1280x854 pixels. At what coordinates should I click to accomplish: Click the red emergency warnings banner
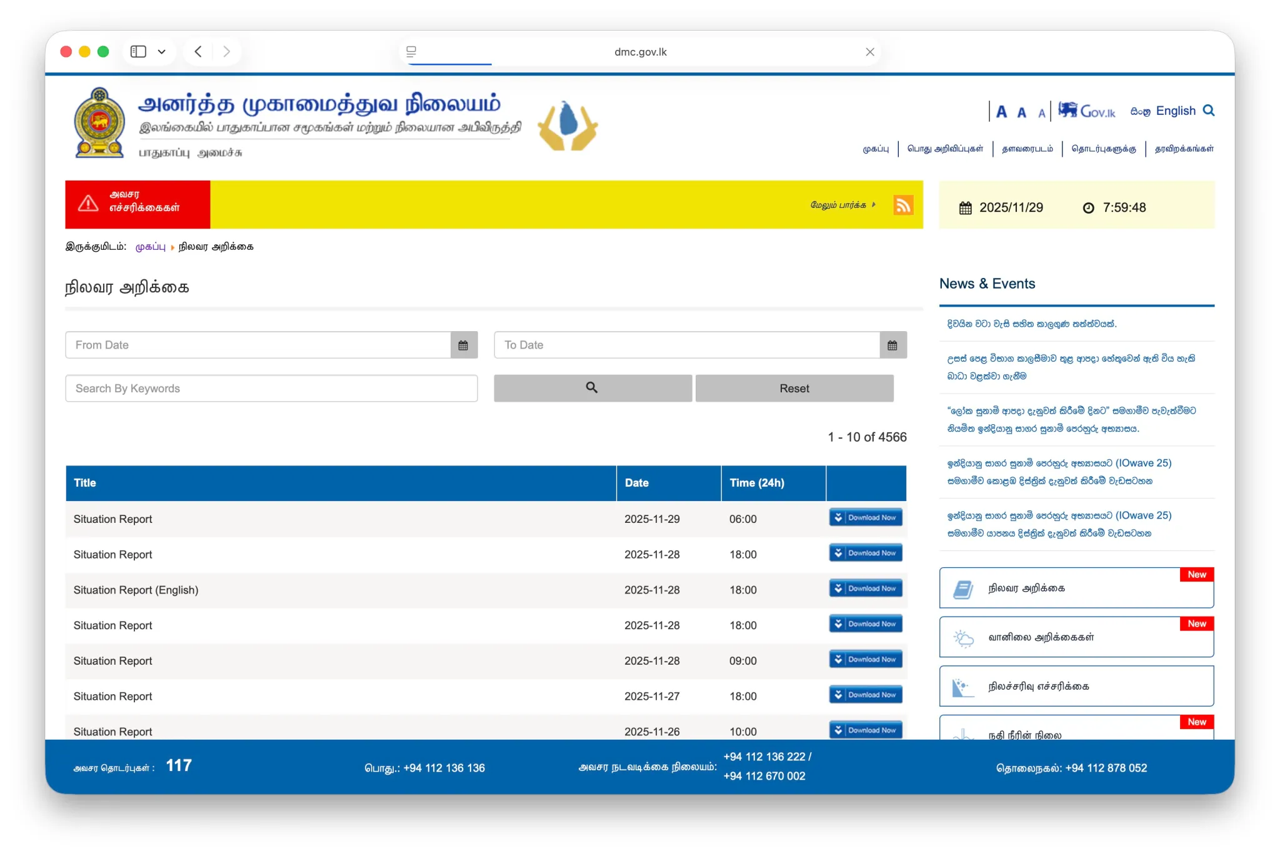pos(137,204)
